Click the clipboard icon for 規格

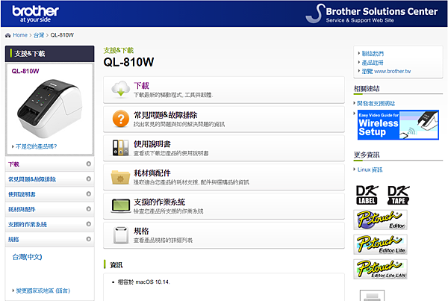[x=120, y=235]
